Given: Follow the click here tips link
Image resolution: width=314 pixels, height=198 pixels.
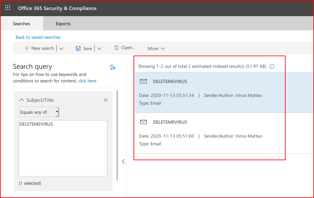Looking at the screenshot, I should click(x=88, y=81).
